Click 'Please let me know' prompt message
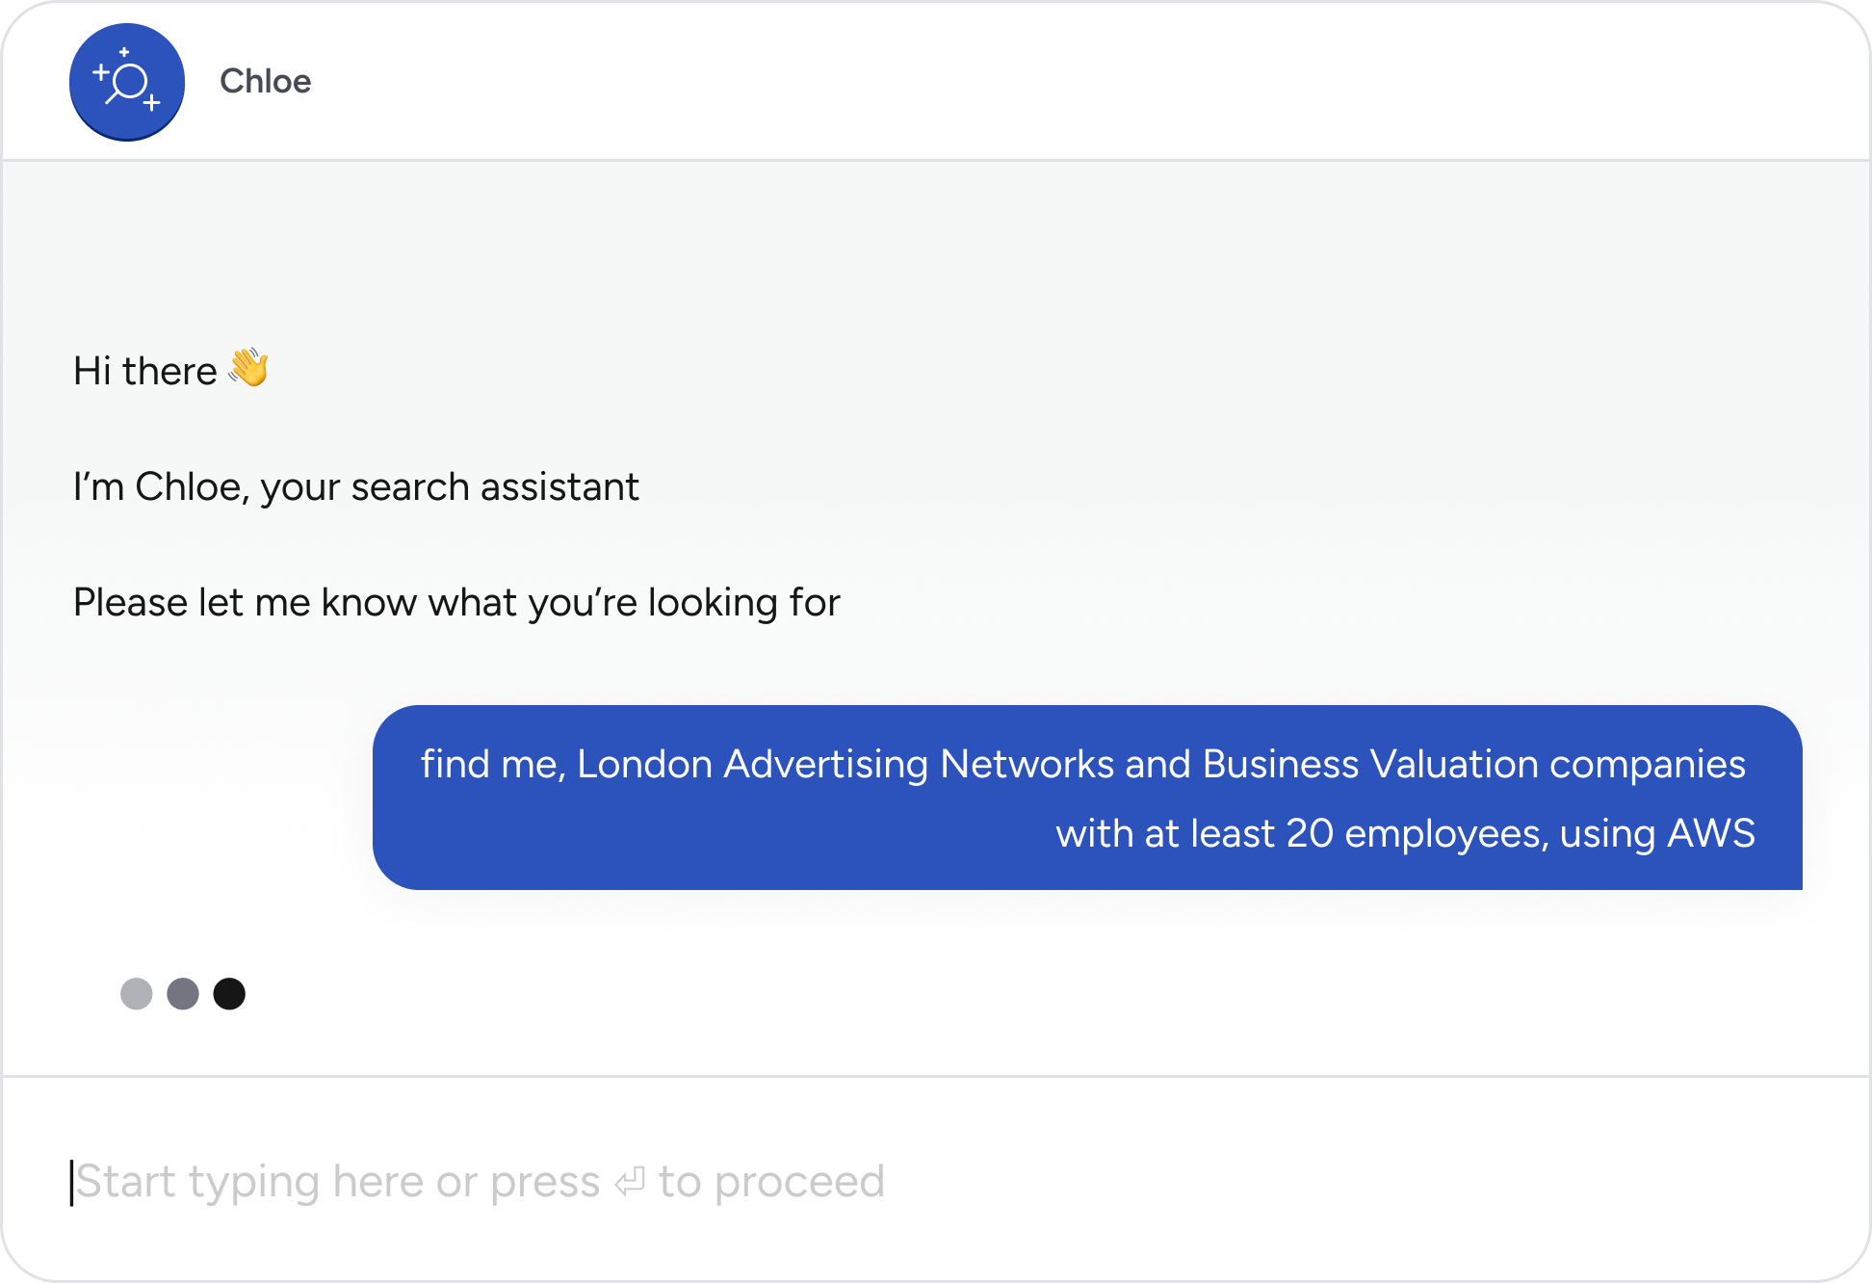Screen dimensions: 1872x1283 (456, 603)
